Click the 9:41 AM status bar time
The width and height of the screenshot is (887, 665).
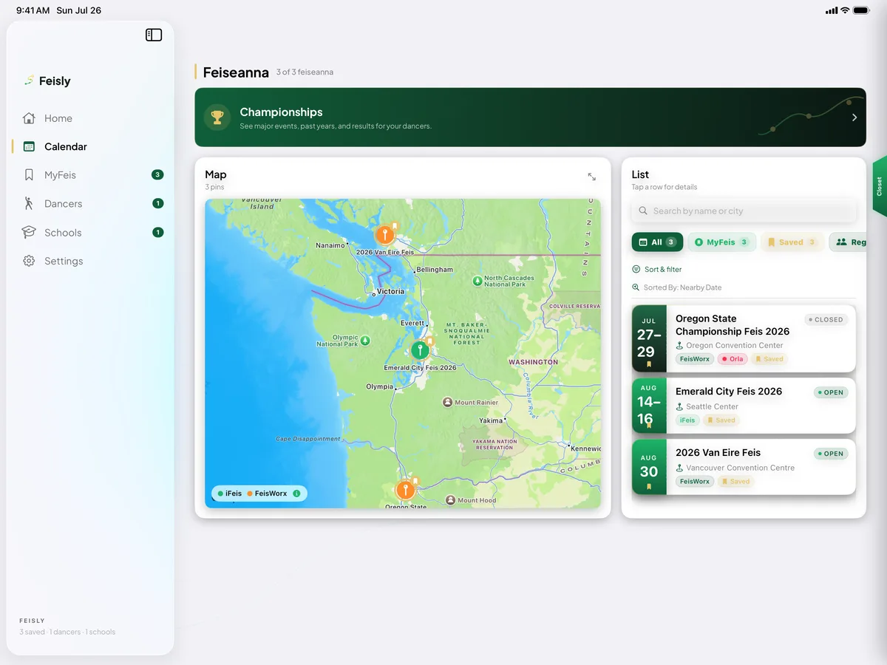33,10
